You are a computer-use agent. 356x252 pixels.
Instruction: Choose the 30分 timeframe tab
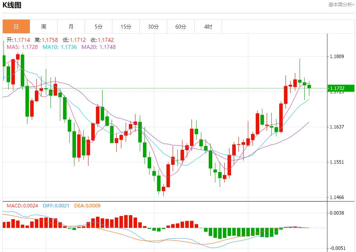point(153,27)
